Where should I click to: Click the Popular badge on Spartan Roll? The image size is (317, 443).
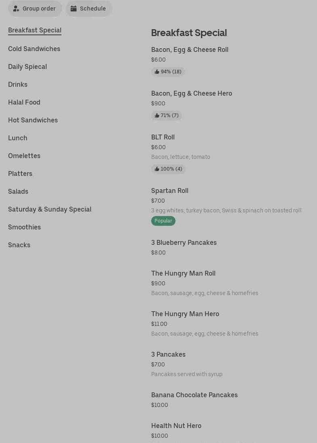[x=163, y=221]
